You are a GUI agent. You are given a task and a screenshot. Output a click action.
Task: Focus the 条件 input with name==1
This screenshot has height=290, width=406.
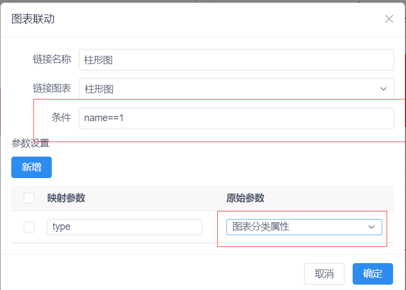236,118
